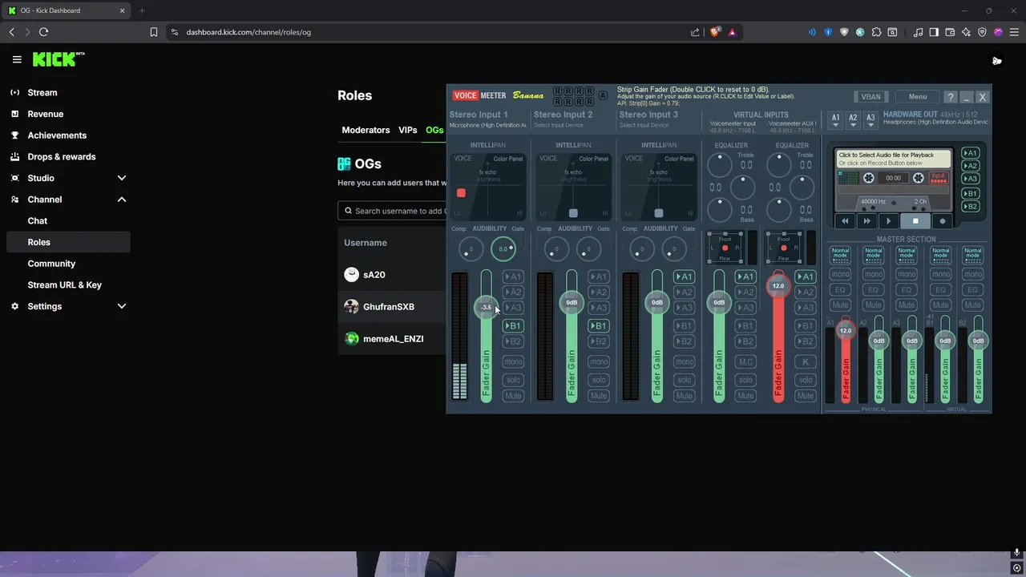
Task: Open the browser main menu button
Action: point(1014,32)
